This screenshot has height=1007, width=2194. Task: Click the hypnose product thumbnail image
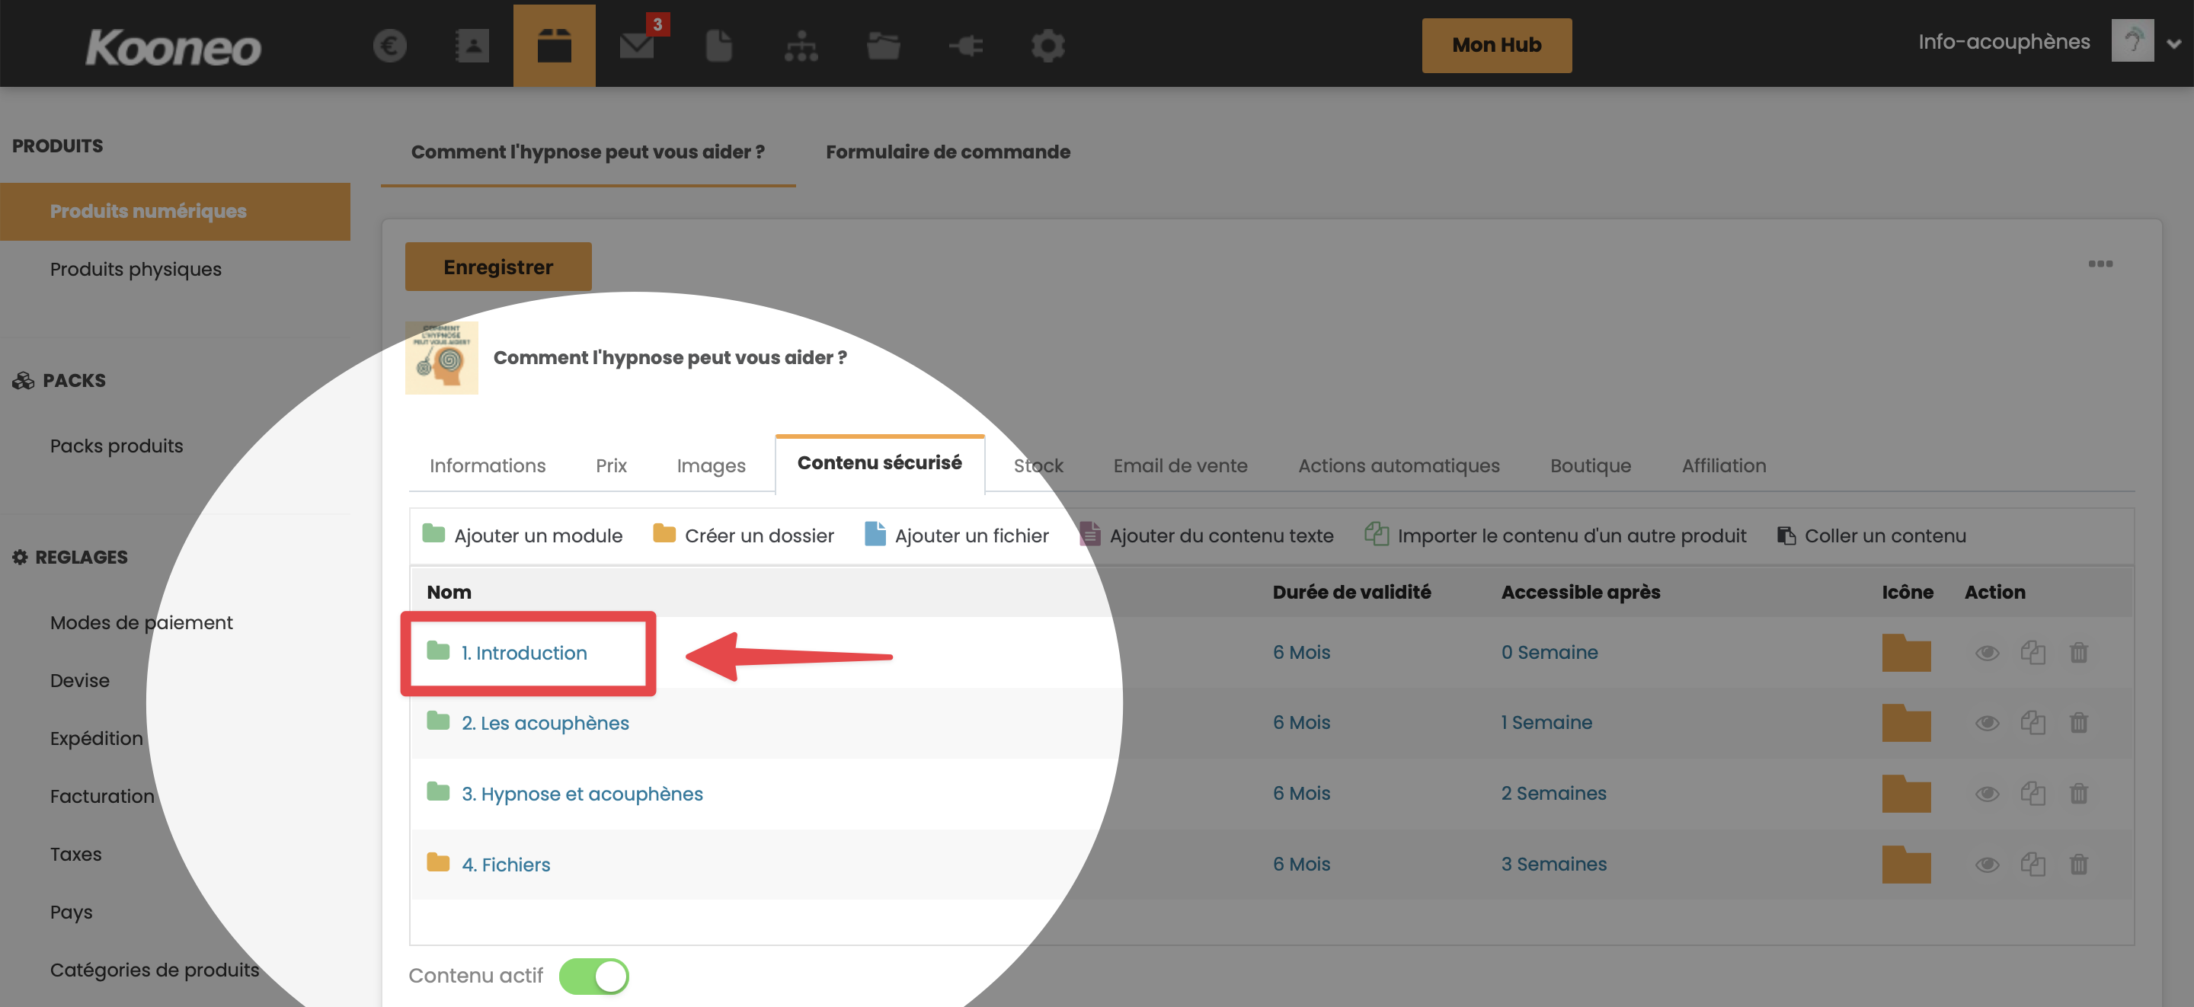click(x=441, y=357)
